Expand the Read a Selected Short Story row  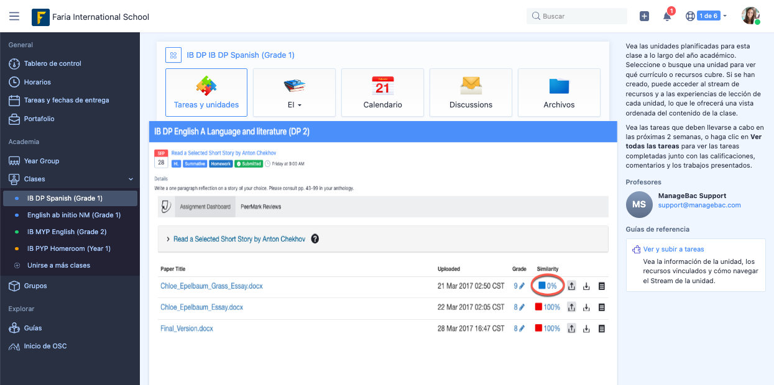[168, 239]
